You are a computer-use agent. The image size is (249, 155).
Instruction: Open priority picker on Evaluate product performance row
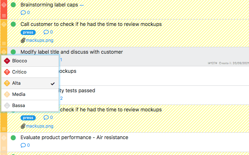coord(4,137)
